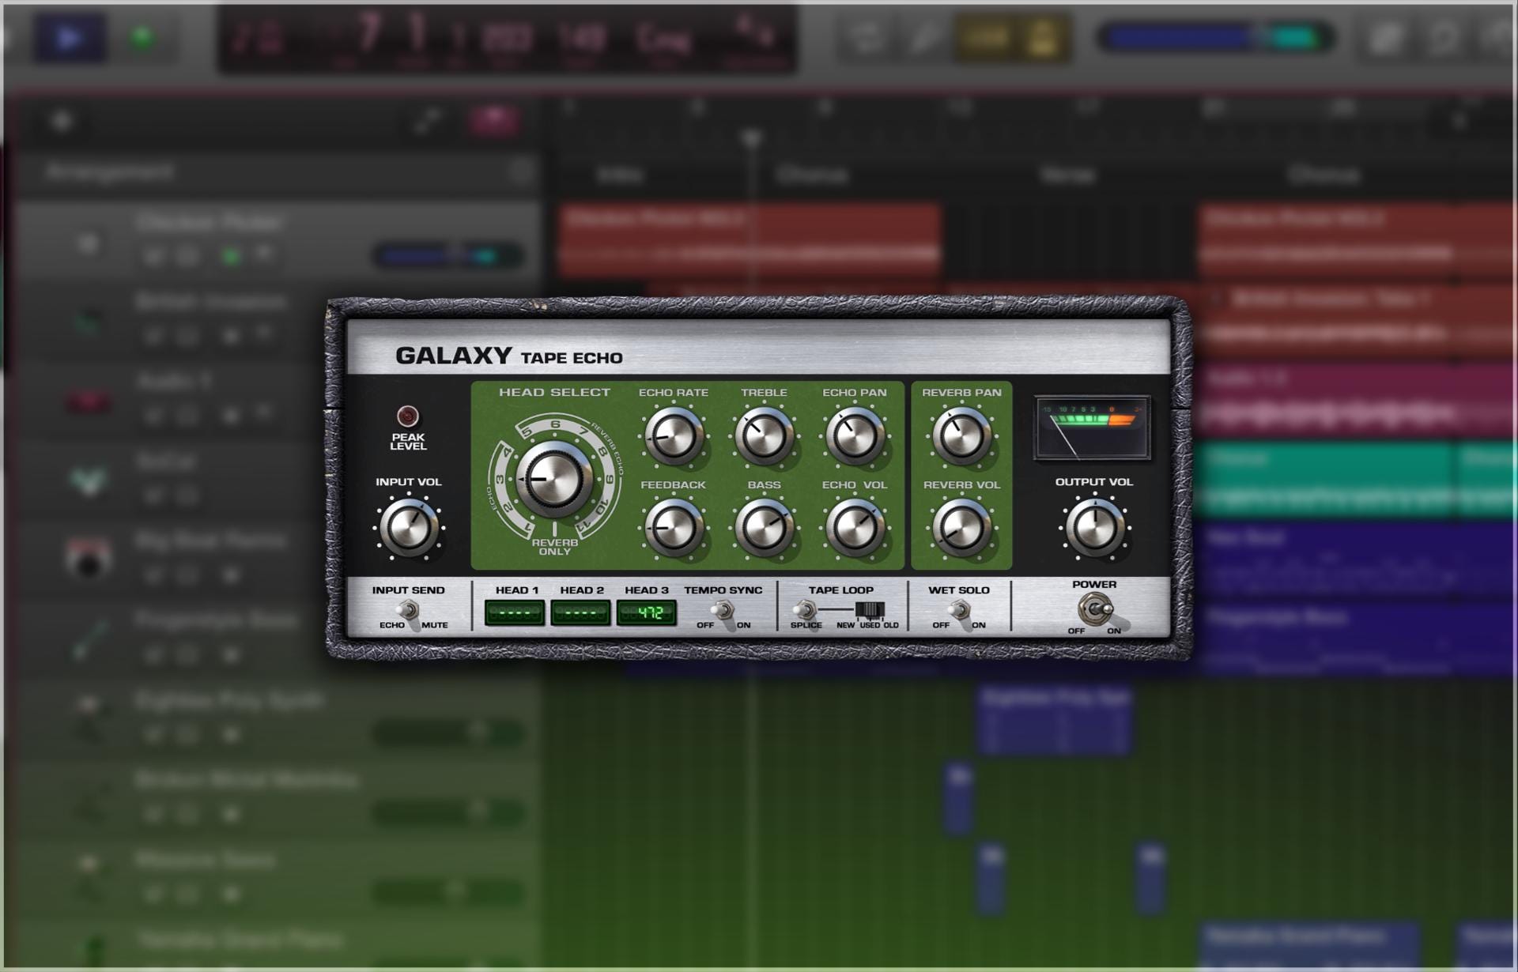1518x972 pixels.
Task: Flip the Power switch off
Action: 1095,609
